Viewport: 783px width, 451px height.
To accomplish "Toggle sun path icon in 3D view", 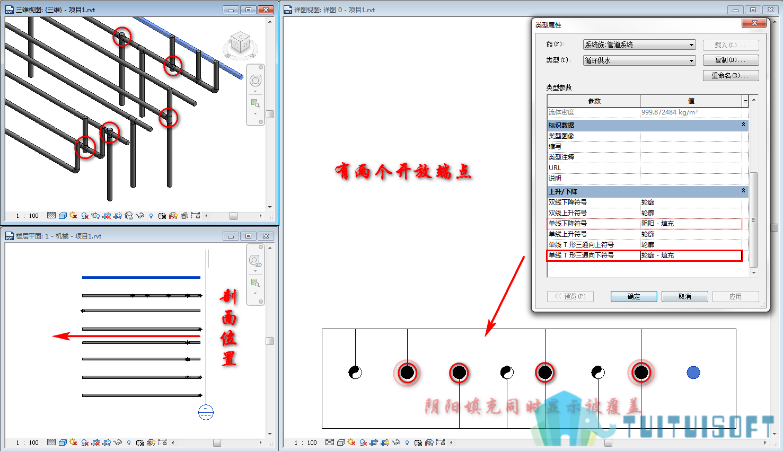I will point(73,216).
